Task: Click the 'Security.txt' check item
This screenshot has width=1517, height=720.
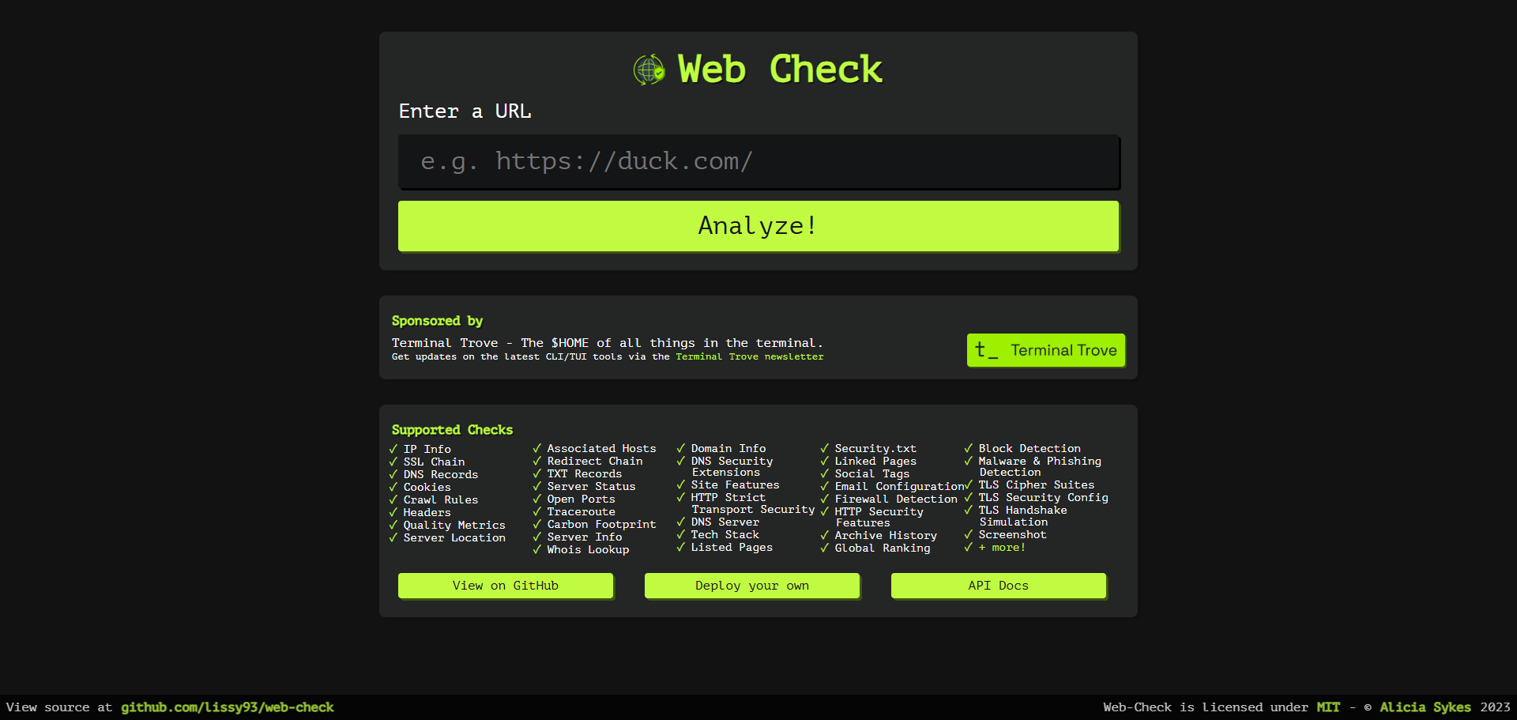Action: [875, 448]
